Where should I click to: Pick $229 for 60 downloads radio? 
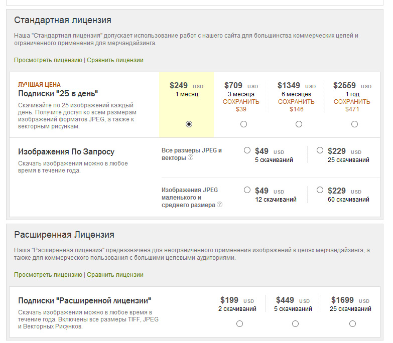[320, 190]
